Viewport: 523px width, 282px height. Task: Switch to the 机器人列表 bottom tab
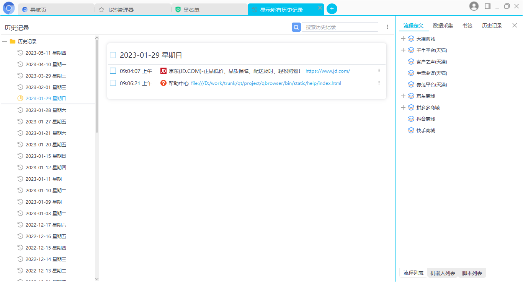coord(443,273)
